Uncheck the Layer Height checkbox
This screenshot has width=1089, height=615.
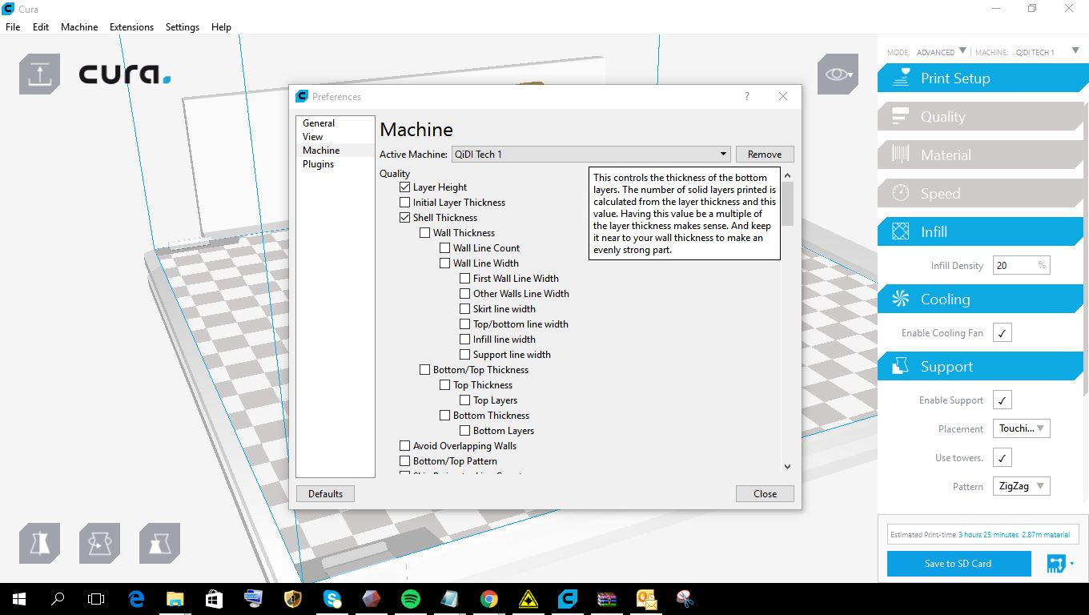404,187
